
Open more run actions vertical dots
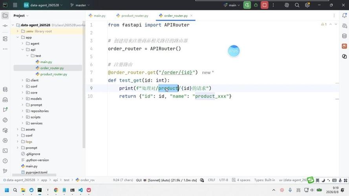[273, 5]
